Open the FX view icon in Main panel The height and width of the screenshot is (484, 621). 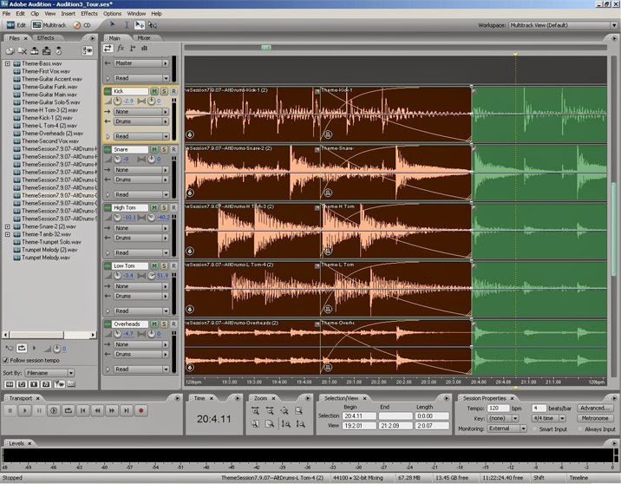(x=121, y=49)
